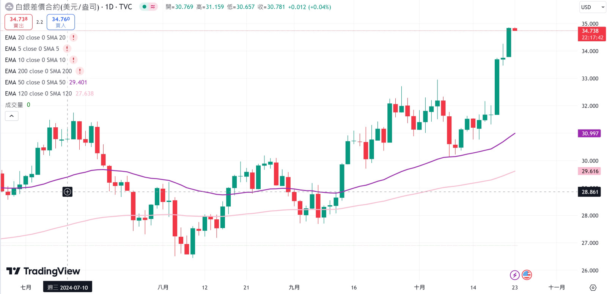Click the TradingView logo
Screen dimensions: 607x294
coord(43,271)
